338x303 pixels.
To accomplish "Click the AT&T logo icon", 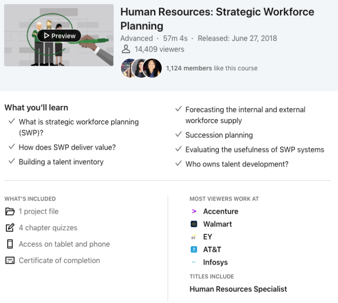I will [194, 250].
